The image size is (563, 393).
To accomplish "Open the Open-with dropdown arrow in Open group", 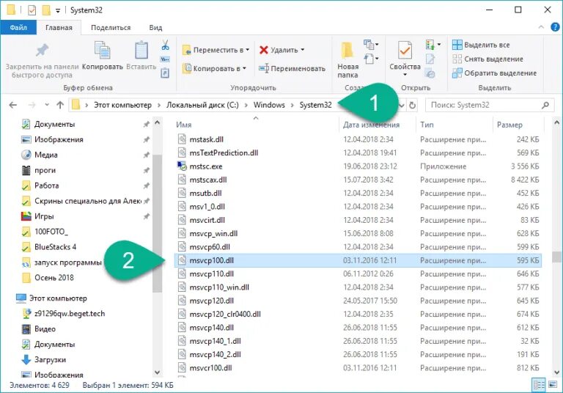I will click(439, 45).
